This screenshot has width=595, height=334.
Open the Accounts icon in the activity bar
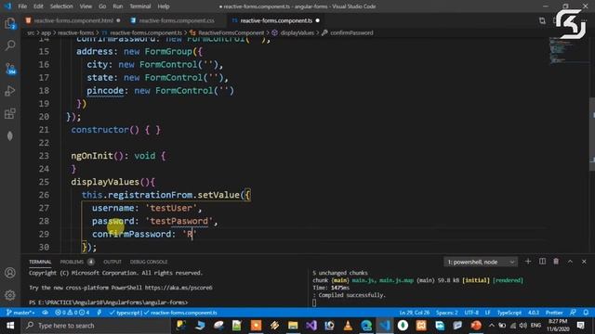(10, 273)
